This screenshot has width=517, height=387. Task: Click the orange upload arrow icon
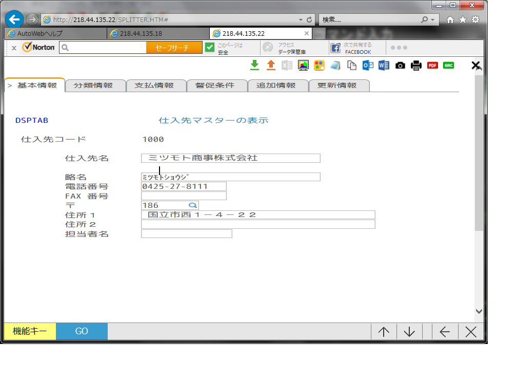point(271,65)
